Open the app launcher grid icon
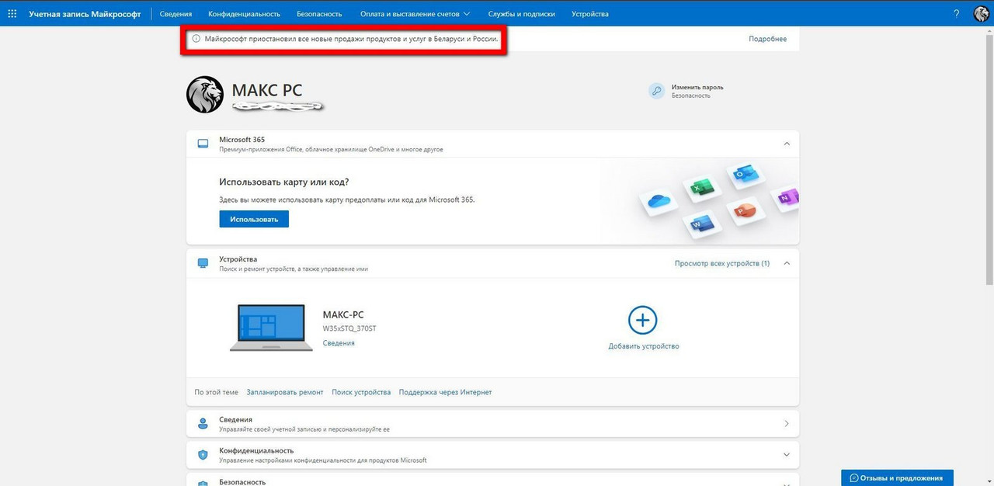Viewport: 994px width, 486px height. 12,13
